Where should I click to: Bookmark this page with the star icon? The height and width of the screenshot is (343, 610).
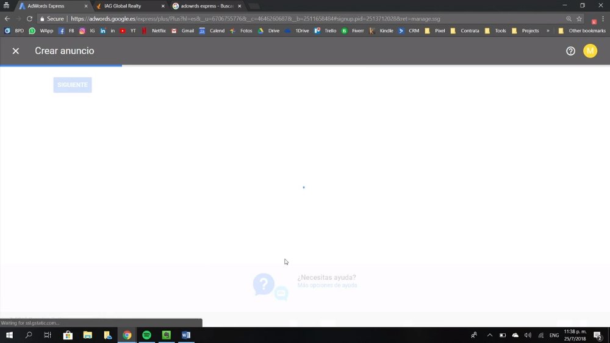click(x=579, y=19)
